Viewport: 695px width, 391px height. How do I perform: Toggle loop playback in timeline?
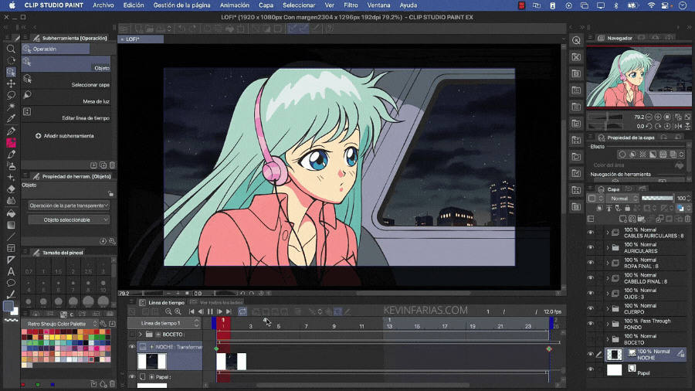click(242, 311)
